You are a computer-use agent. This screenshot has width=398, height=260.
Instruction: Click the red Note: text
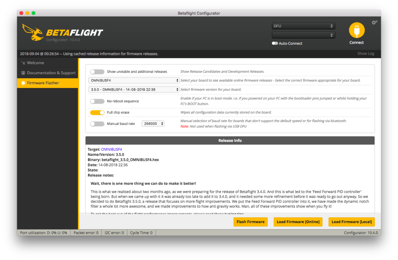click(185, 126)
